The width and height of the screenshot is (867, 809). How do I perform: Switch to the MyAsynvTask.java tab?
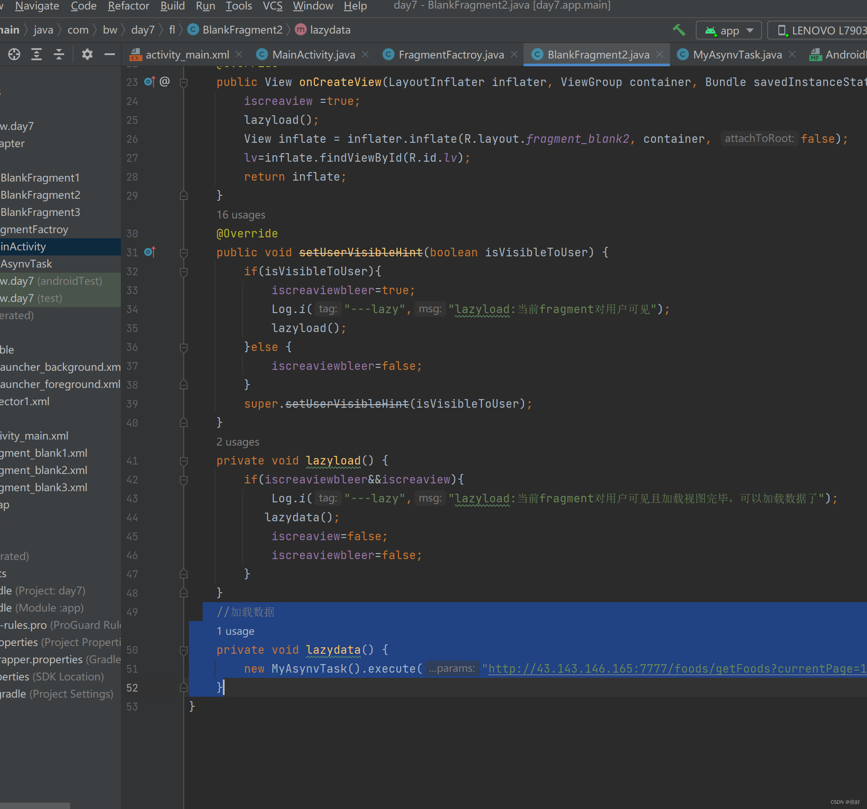point(738,55)
